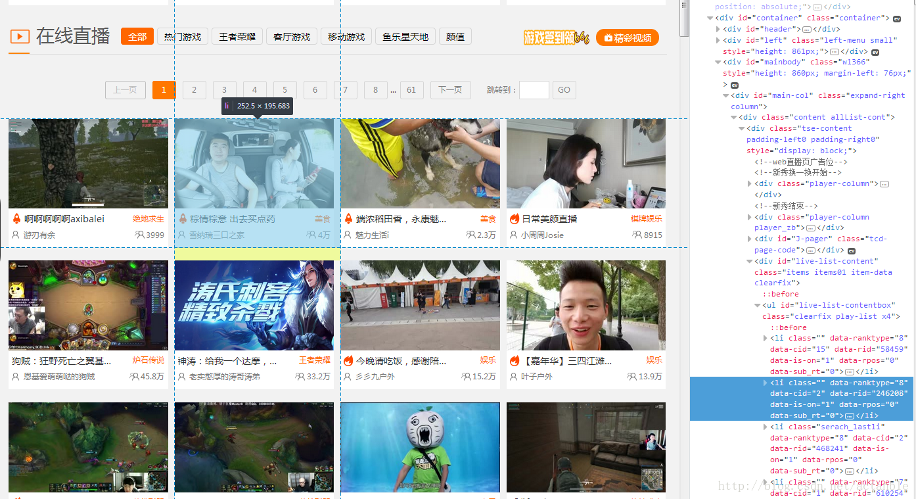
Task: Expand the div#header node
Action: (718, 30)
